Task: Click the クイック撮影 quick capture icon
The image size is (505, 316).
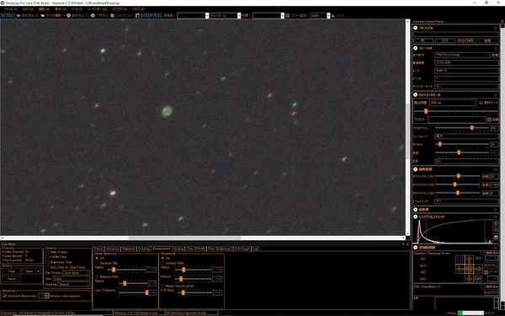Action: point(43,15)
